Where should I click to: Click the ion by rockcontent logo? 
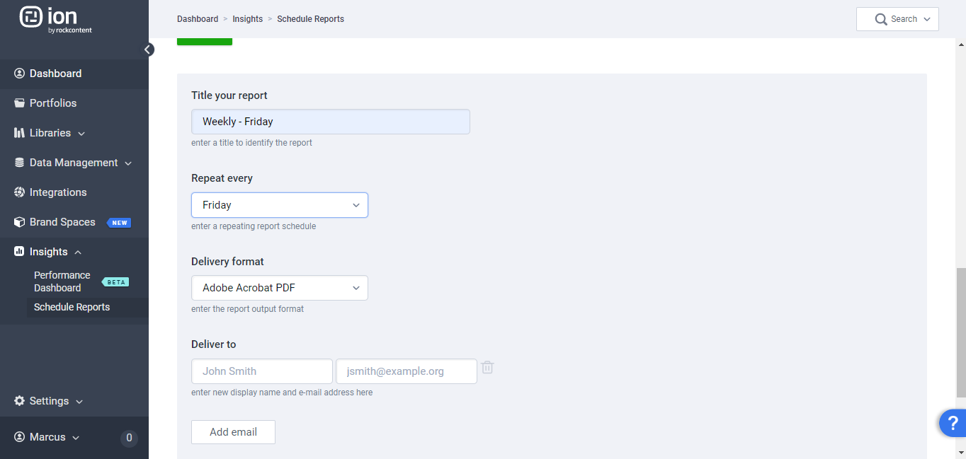point(56,20)
